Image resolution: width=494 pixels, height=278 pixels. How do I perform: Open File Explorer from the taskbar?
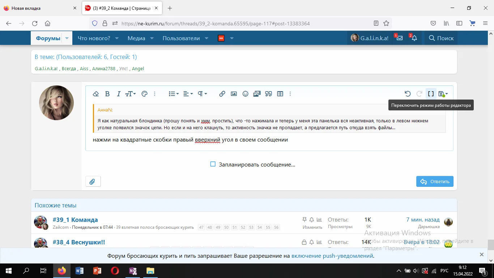pos(150,270)
